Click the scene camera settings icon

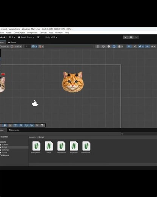[x=152, y=47]
